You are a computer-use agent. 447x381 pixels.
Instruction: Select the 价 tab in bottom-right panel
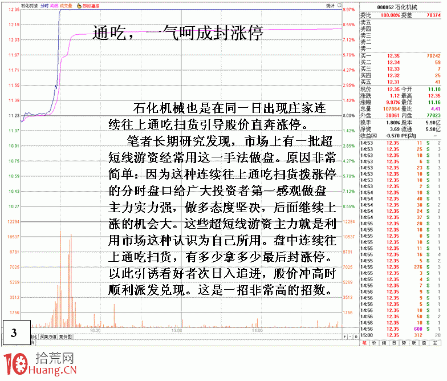pyautogui.click(x=374, y=343)
